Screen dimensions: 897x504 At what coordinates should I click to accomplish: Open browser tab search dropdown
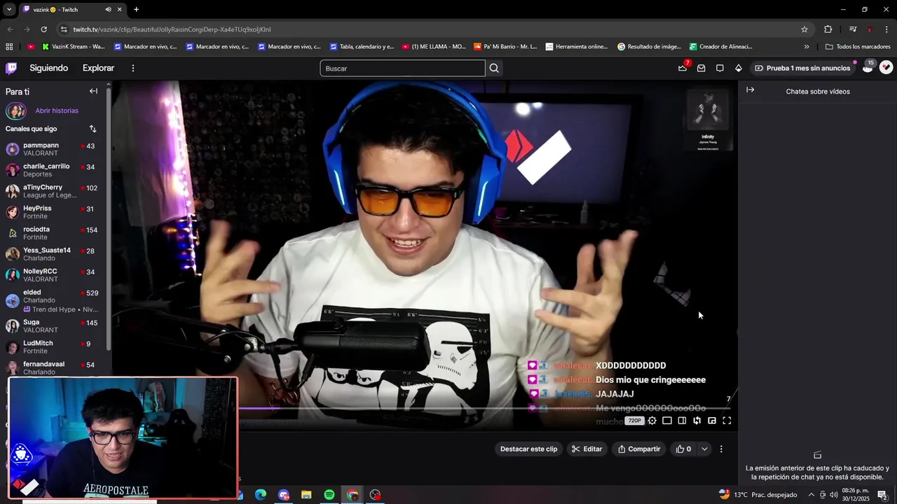[9, 10]
